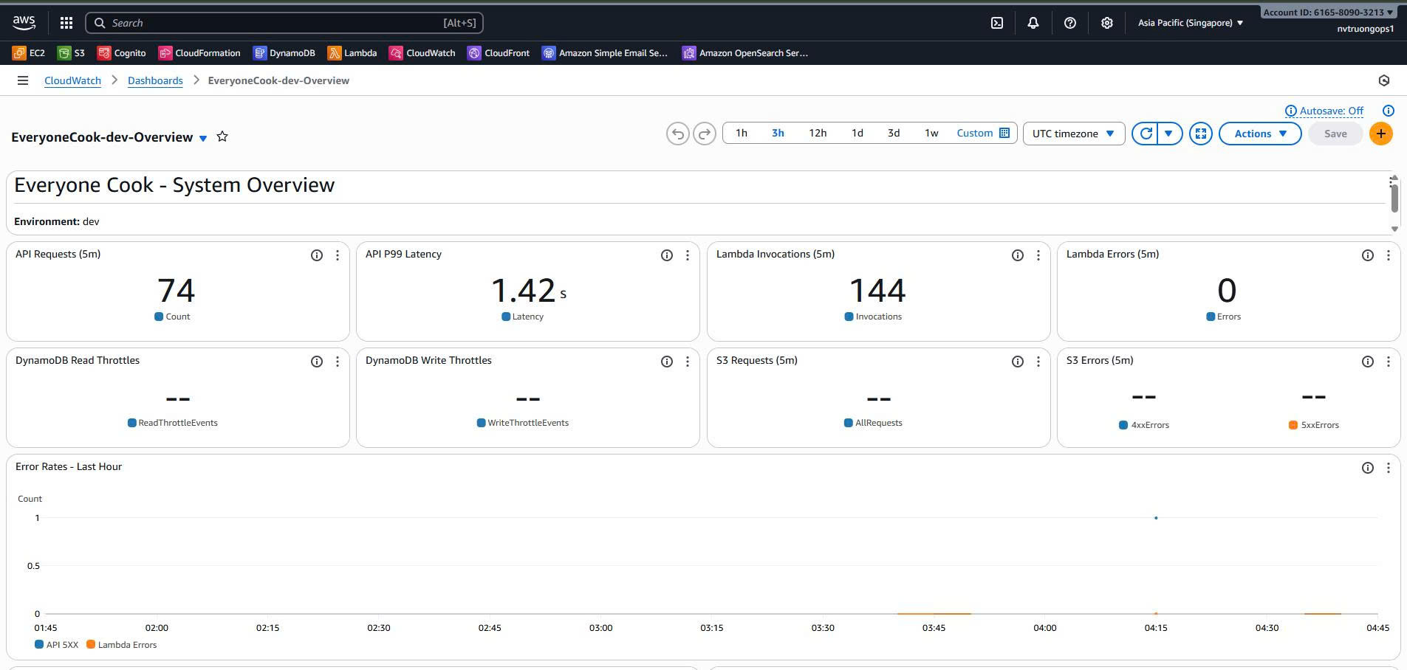Open the Cognito shortcut in favorites bar
The width and height of the screenshot is (1407, 670).
coord(122,53)
